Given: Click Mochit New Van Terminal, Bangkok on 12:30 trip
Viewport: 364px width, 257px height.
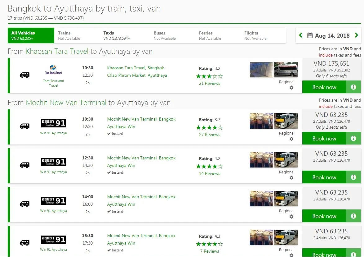Looking at the screenshot, I should click(141, 158).
